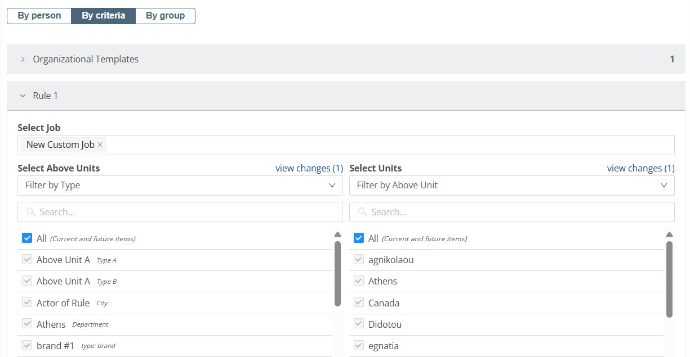The height and width of the screenshot is (357, 690).
Task: Uncheck All in Above Units list
Action: pos(27,238)
